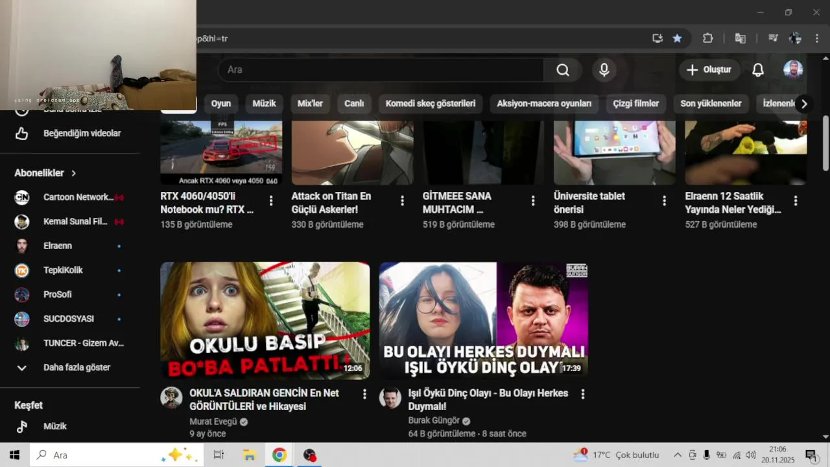
Task: Open SUCDOSYASI channel in subscriptions
Action: point(70,319)
